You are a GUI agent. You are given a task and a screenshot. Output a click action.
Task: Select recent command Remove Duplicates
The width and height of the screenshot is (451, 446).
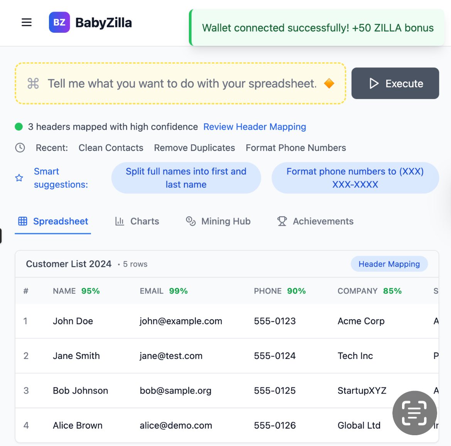(194, 148)
